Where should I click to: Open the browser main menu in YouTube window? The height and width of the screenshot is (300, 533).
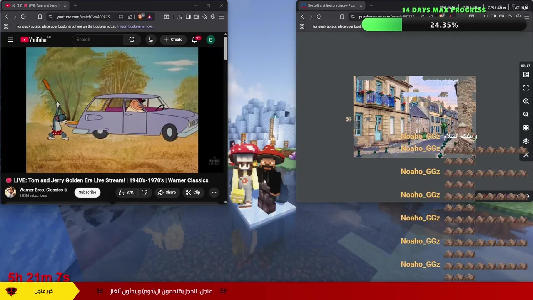point(222,17)
